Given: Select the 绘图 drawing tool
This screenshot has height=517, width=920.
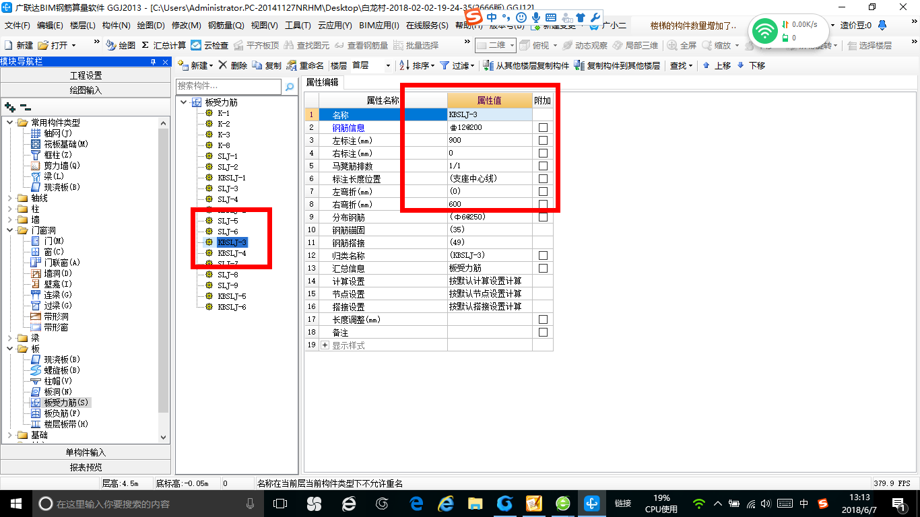Looking at the screenshot, I should click(121, 45).
